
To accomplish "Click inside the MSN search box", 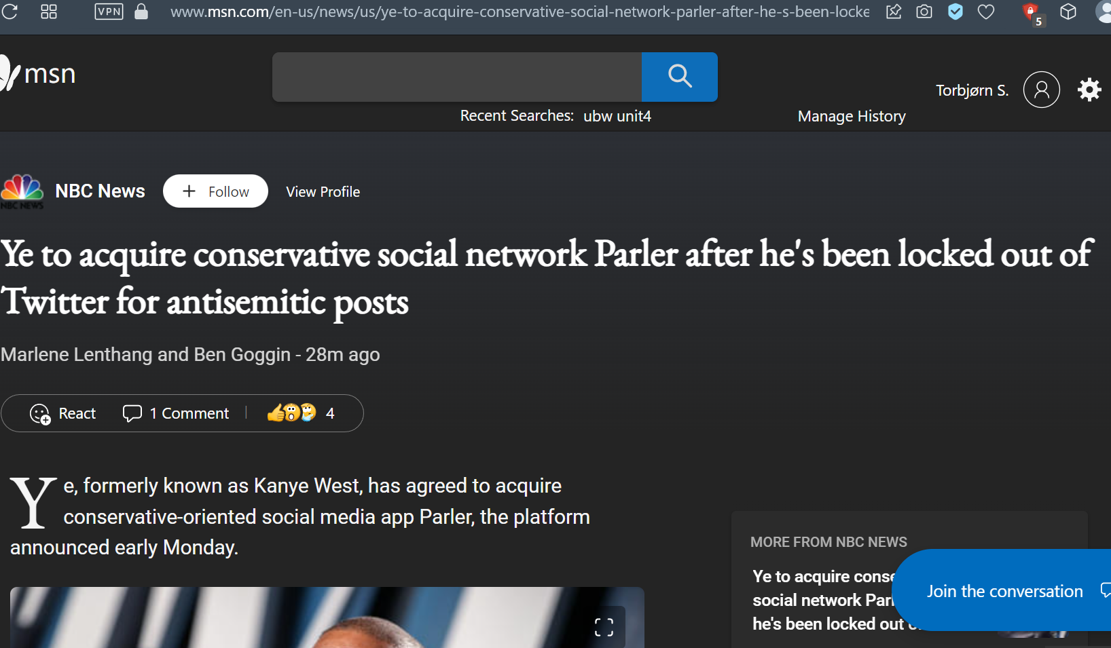I will (x=457, y=77).
